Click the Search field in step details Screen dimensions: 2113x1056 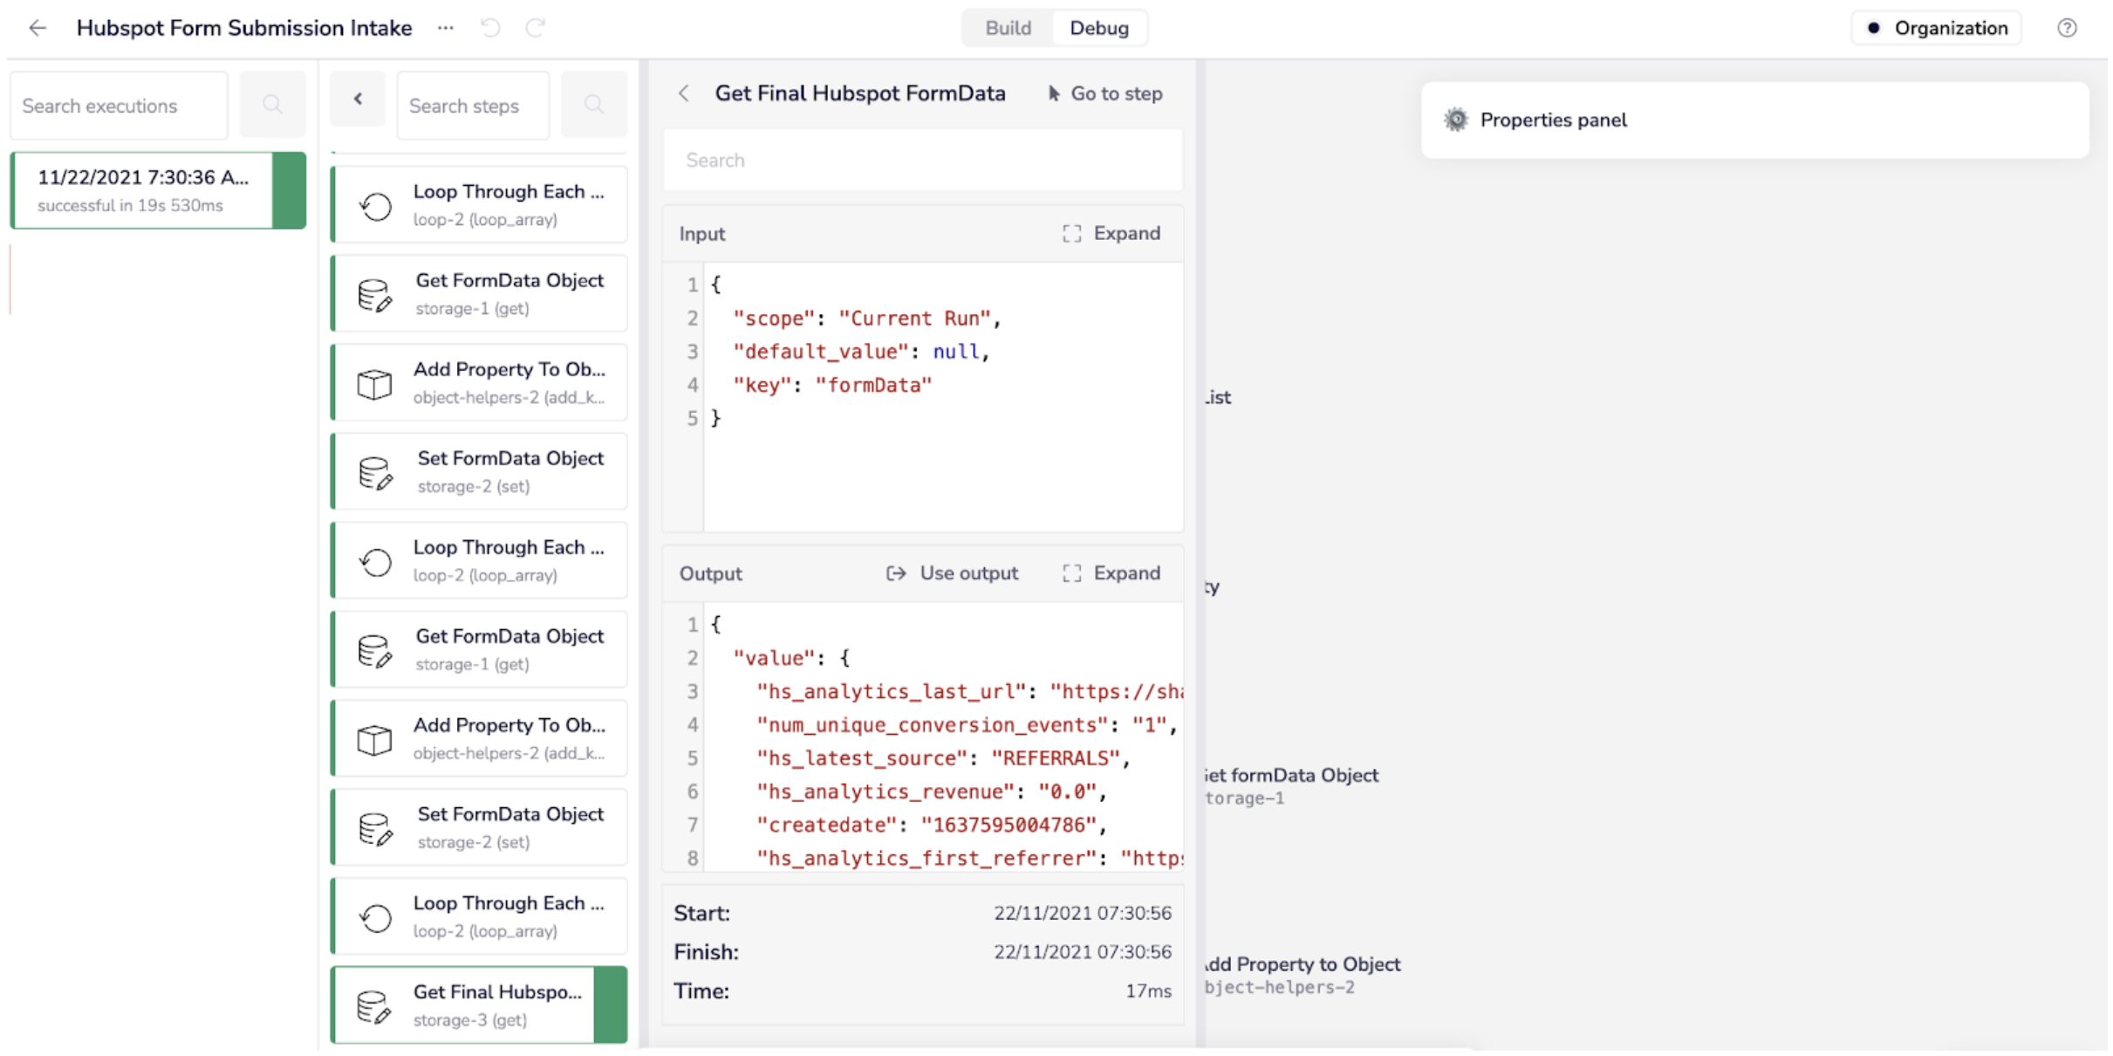(x=922, y=161)
